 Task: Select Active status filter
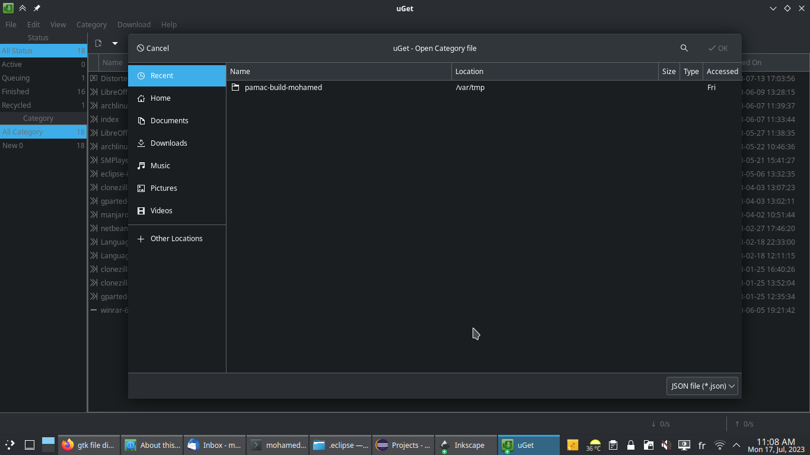(x=43, y=64)
